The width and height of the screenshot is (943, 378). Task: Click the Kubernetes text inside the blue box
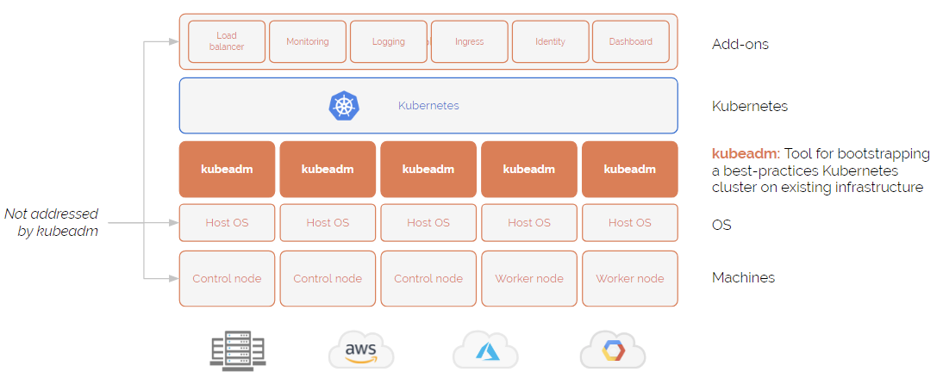(428, 106)
